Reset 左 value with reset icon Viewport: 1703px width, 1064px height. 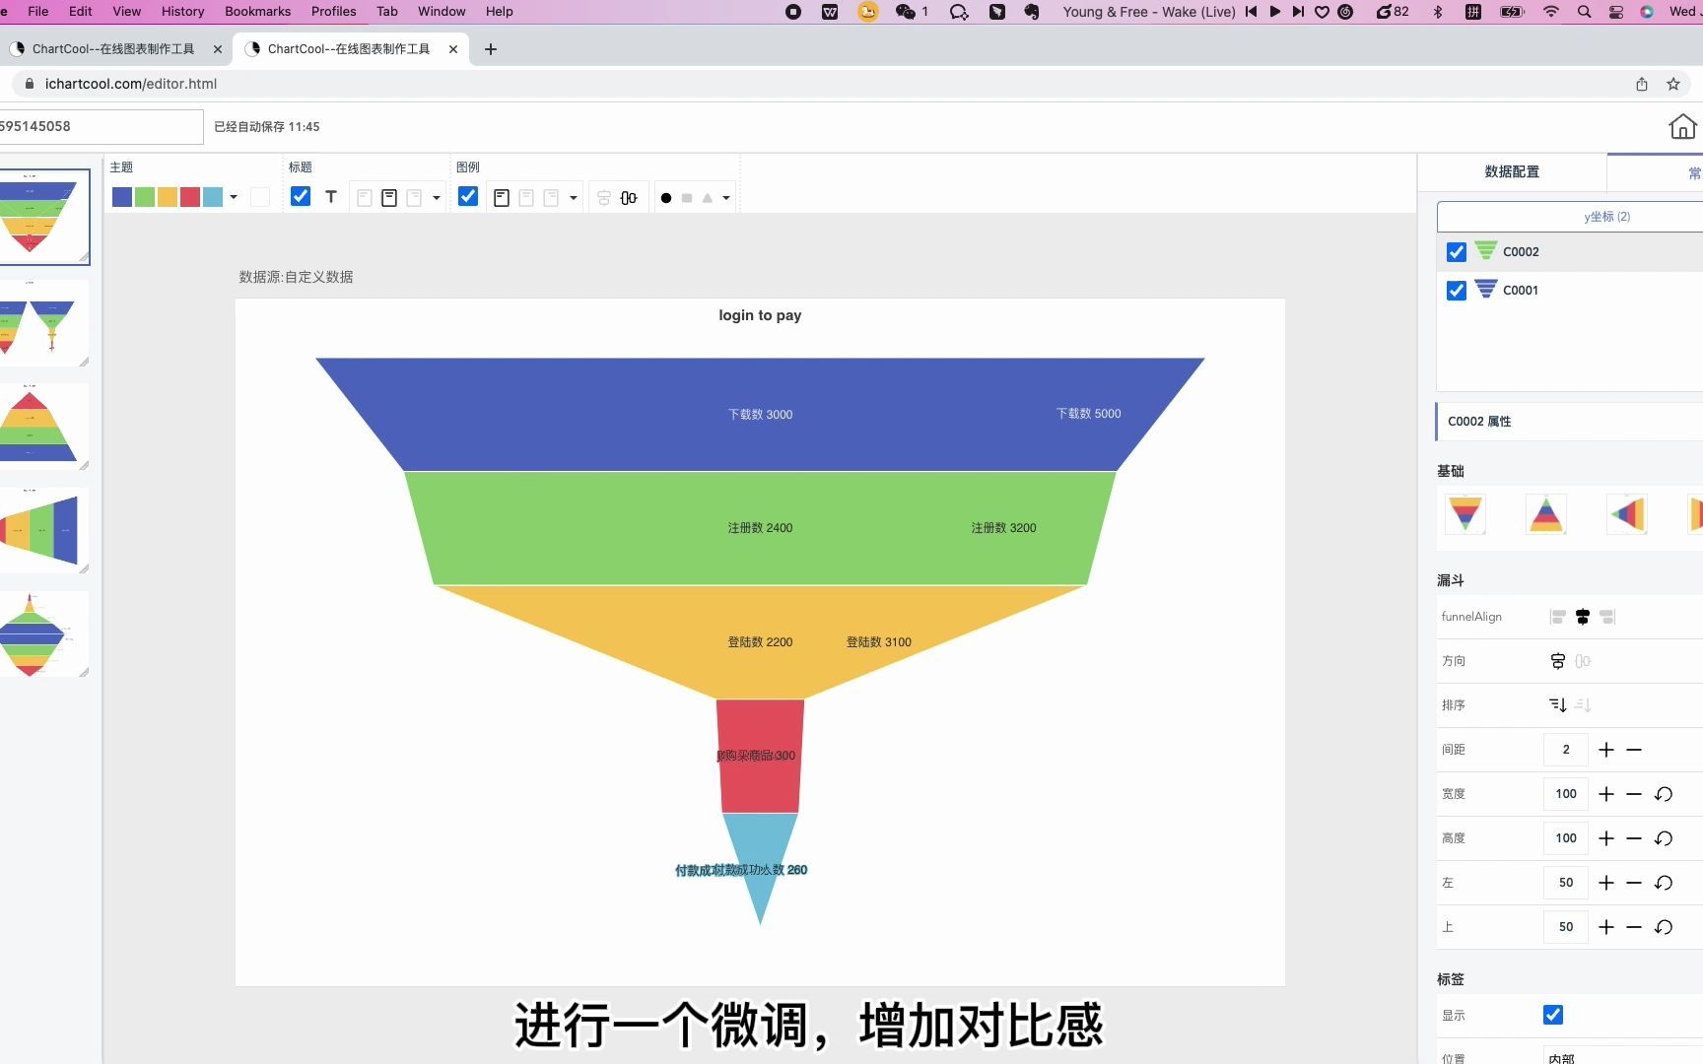(1664, 883)
